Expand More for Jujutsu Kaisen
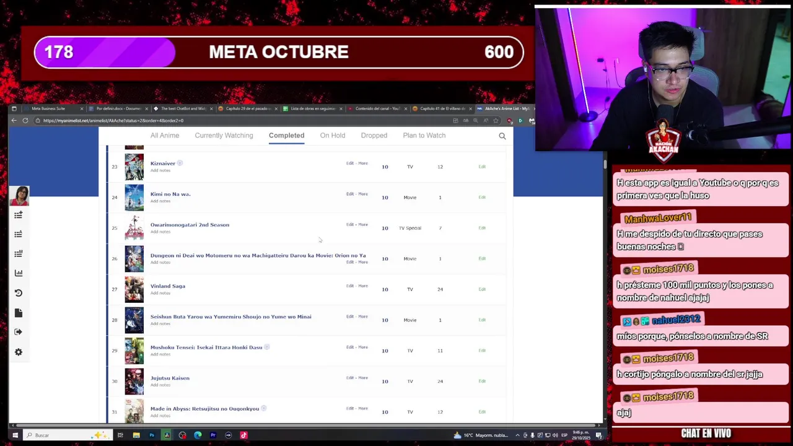This screenshot has width=793, height=446. (363, 378)
